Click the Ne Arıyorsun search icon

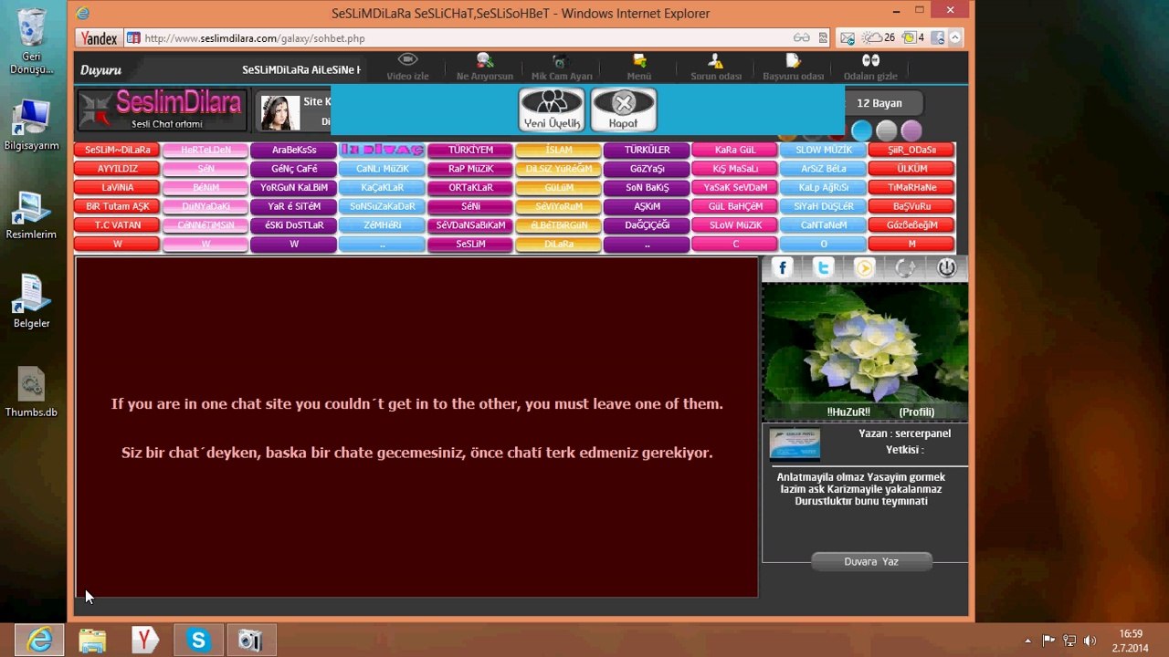pos(485,61)
